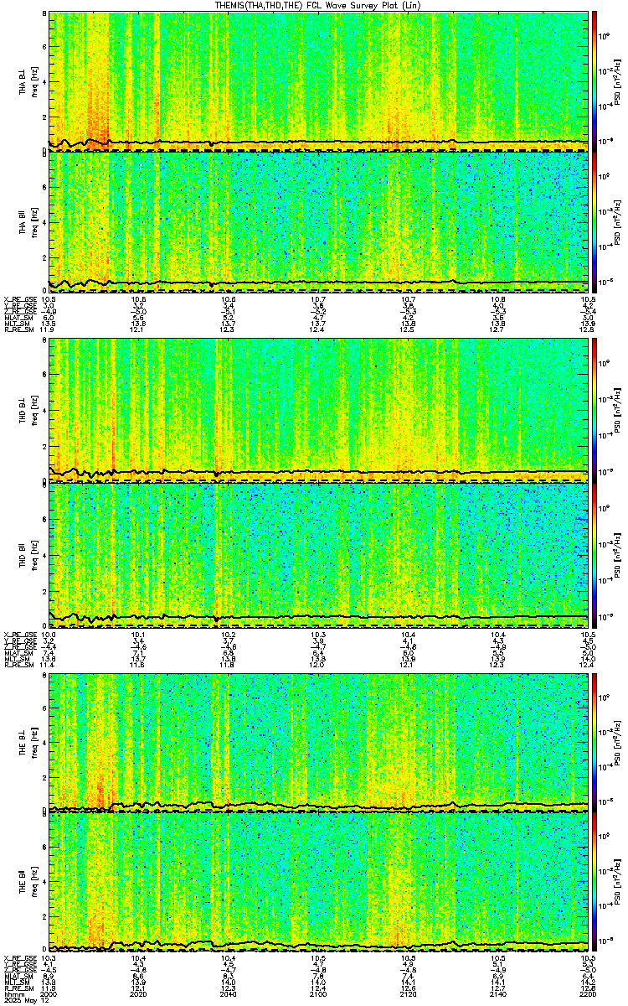Click the THE B-perpendicular spectrogram panel
The width and height of the screenshot is (628, 1006).
click(319, 743)
